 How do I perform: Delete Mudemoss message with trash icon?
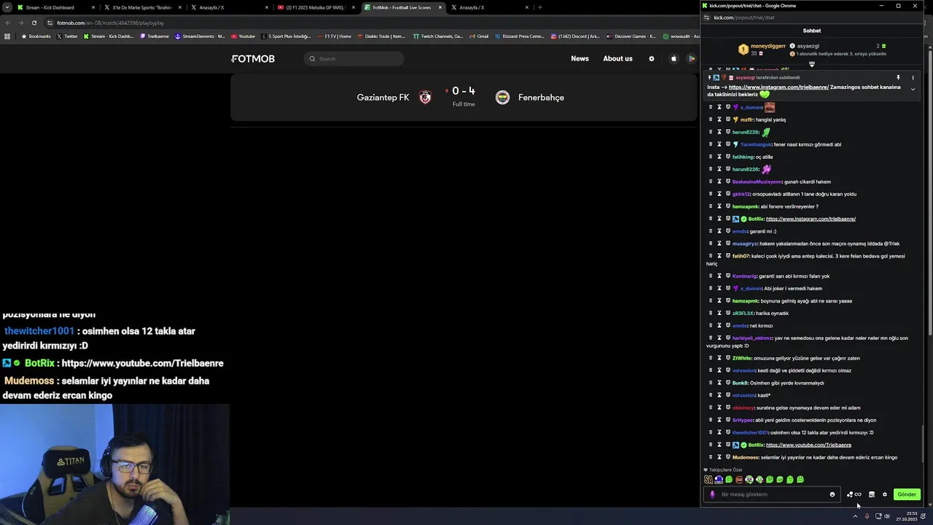tap(711, 457)
